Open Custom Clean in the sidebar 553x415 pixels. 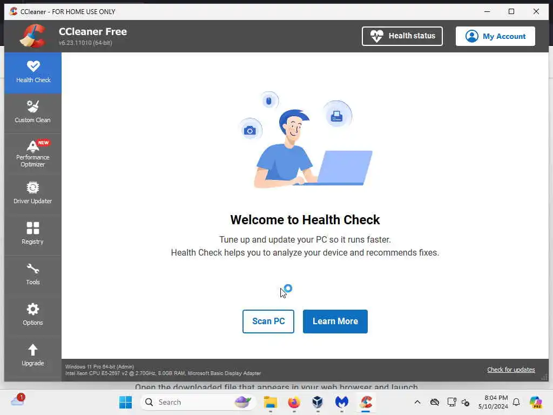coord(33,112)
